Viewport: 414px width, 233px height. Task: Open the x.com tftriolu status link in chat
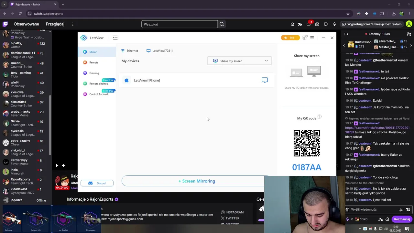click(x=377, y=130)
